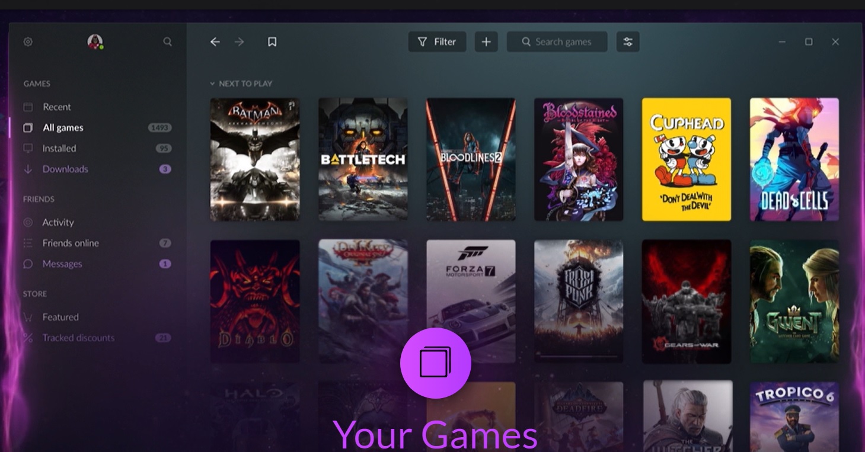
Task: Click the plus add button
Action: (486, 42)
